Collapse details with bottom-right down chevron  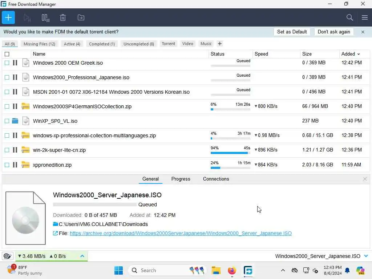click(366, 256)
